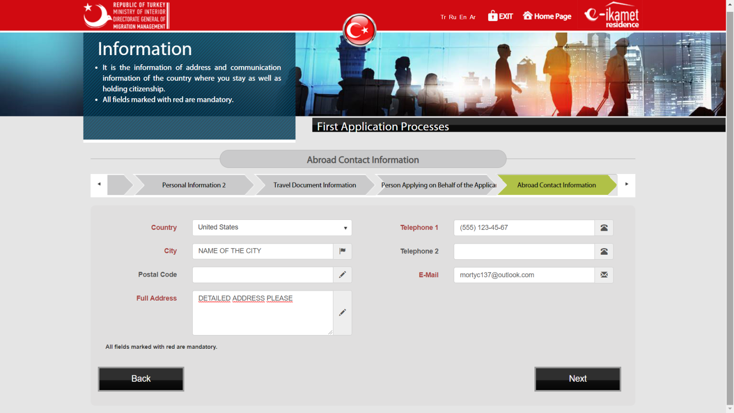
Task: Click the pencil icon beside Full Address
Action: (342, 313)
